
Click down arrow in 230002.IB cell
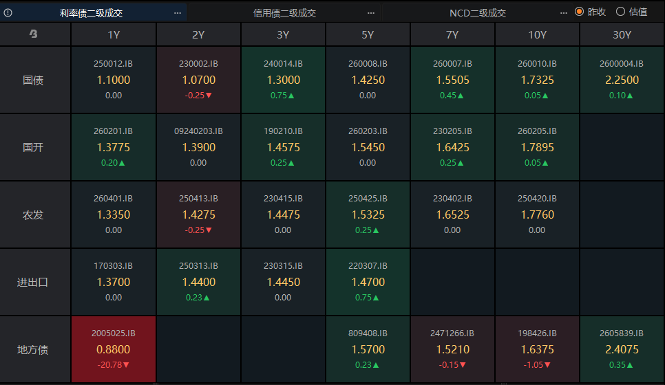209,96
